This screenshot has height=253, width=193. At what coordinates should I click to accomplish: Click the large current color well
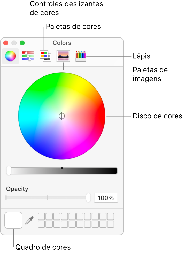tap(13, 220)
